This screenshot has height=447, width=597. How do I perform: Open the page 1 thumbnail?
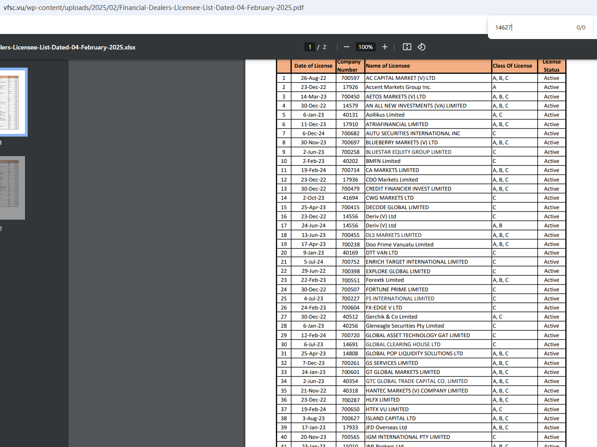point(13,102)
